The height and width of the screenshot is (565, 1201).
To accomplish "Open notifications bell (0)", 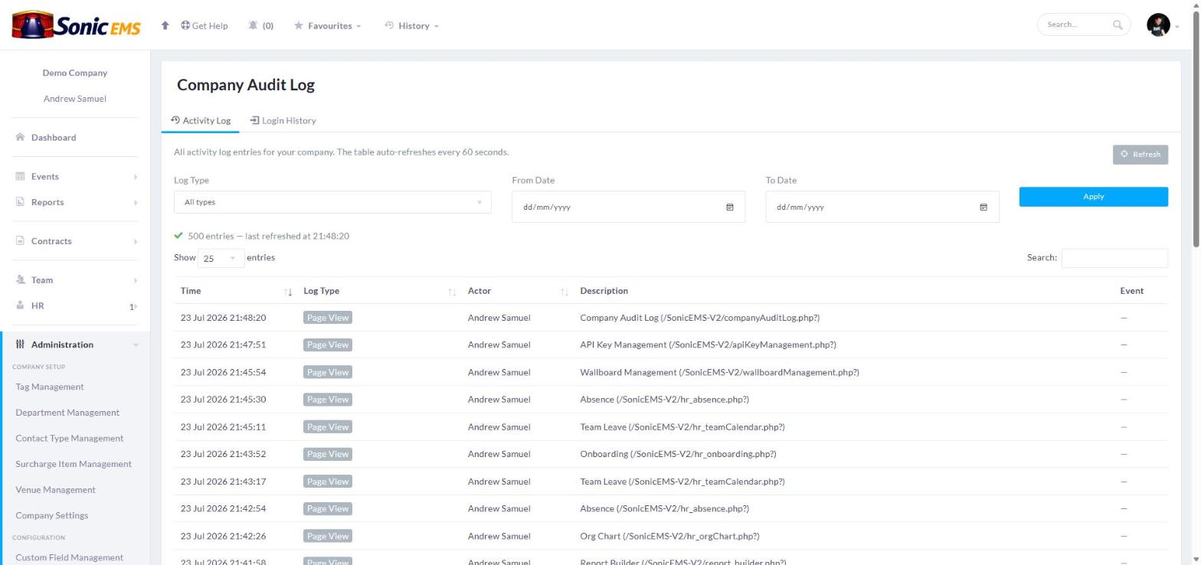I will tap(260, 25).
